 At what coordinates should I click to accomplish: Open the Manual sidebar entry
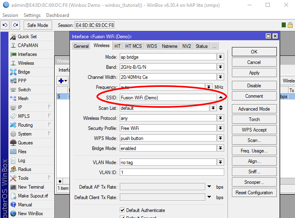click(31, 205)
